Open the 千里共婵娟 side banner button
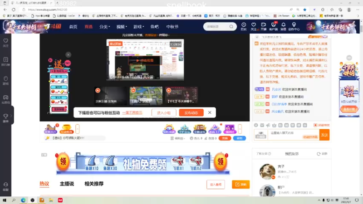 349,109
